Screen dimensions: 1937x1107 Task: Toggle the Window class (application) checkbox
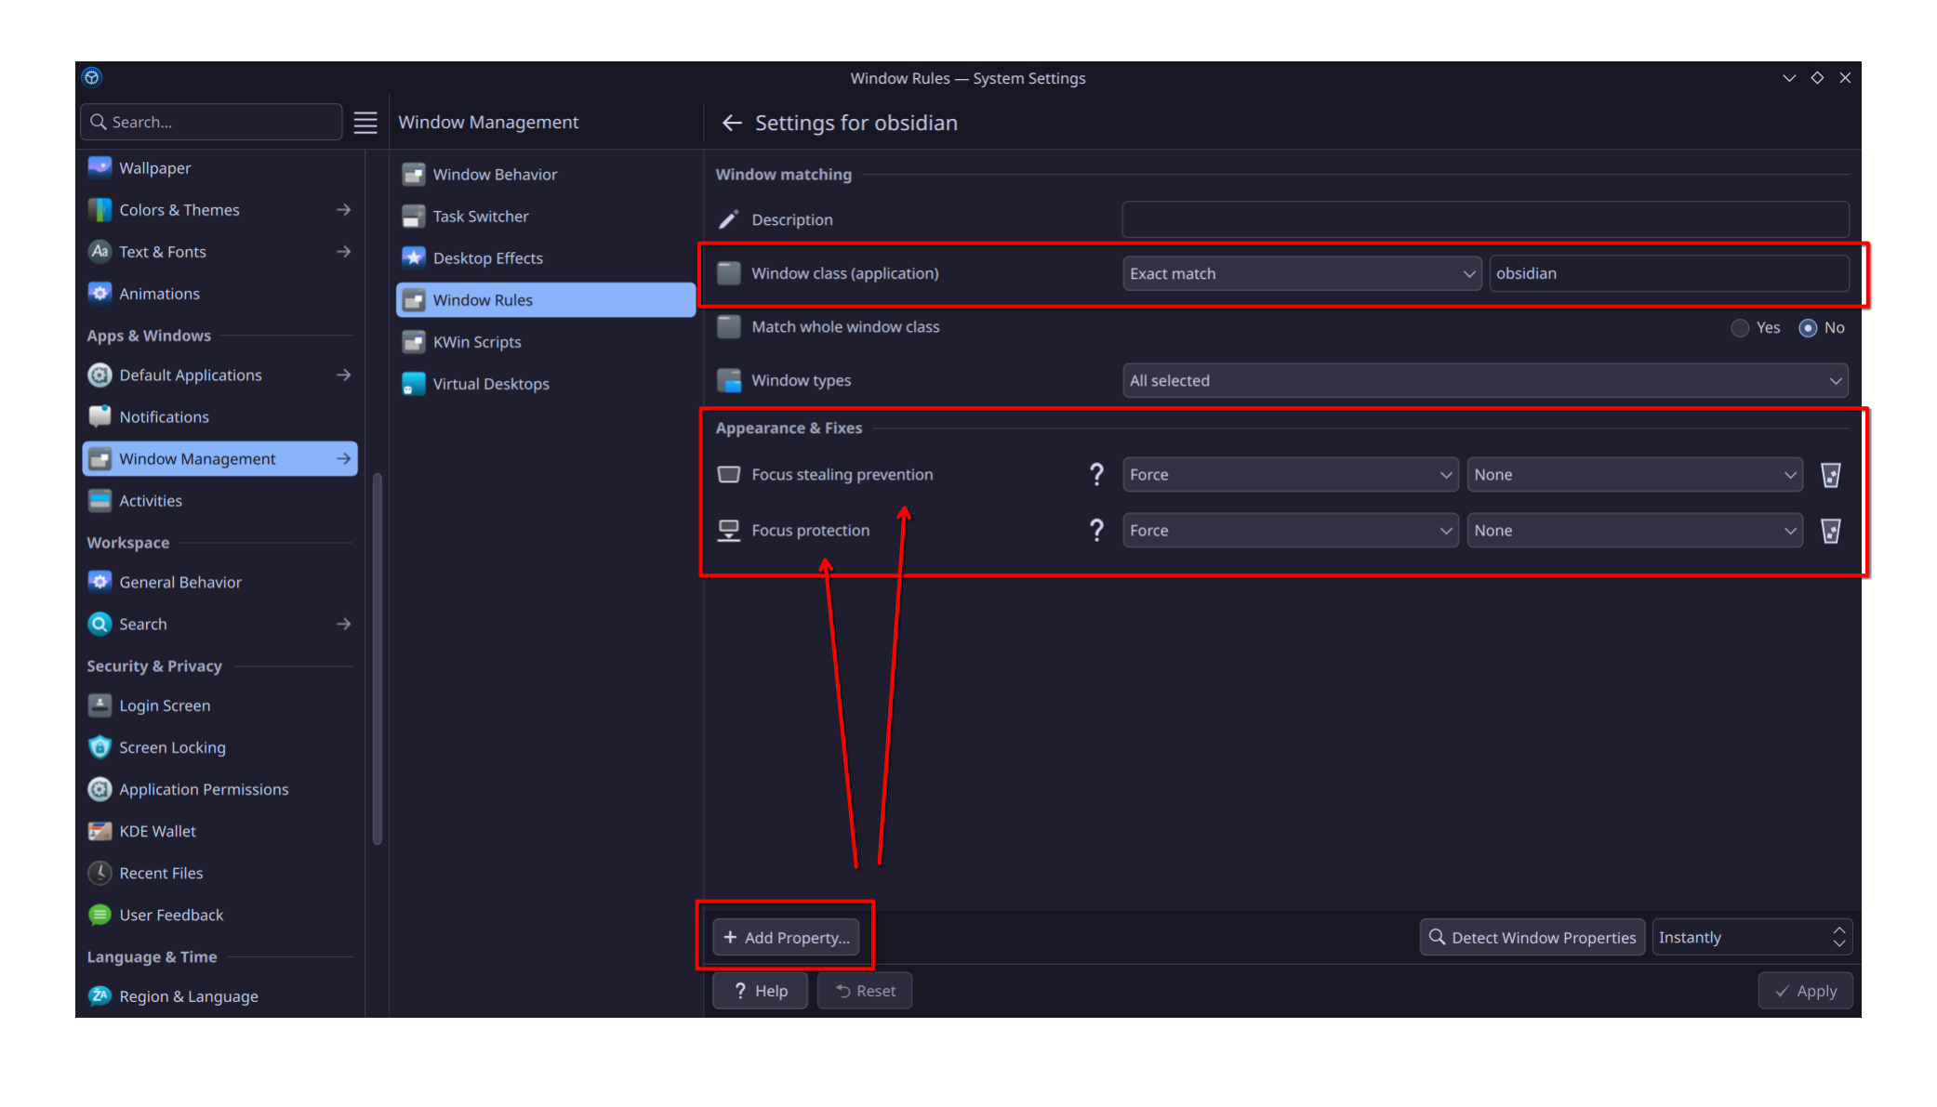[729, 273]
